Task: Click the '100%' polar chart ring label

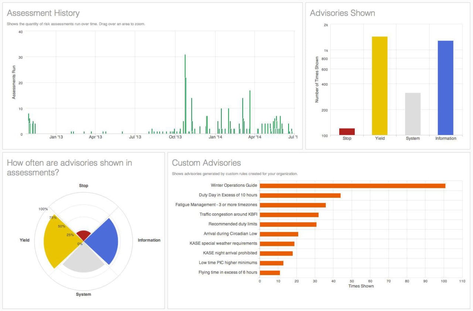Action: [43, 209]
